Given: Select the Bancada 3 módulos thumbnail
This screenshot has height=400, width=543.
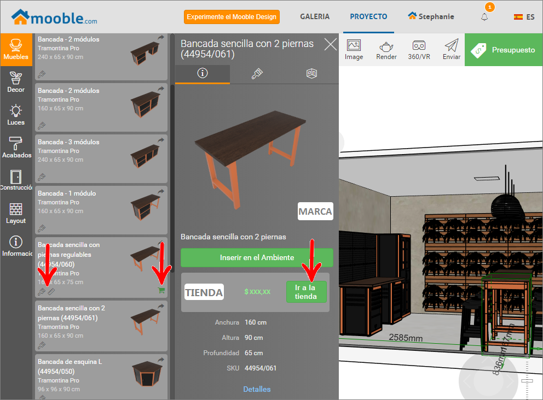Looking at the screenshot, I should click(x=145, y=156).
